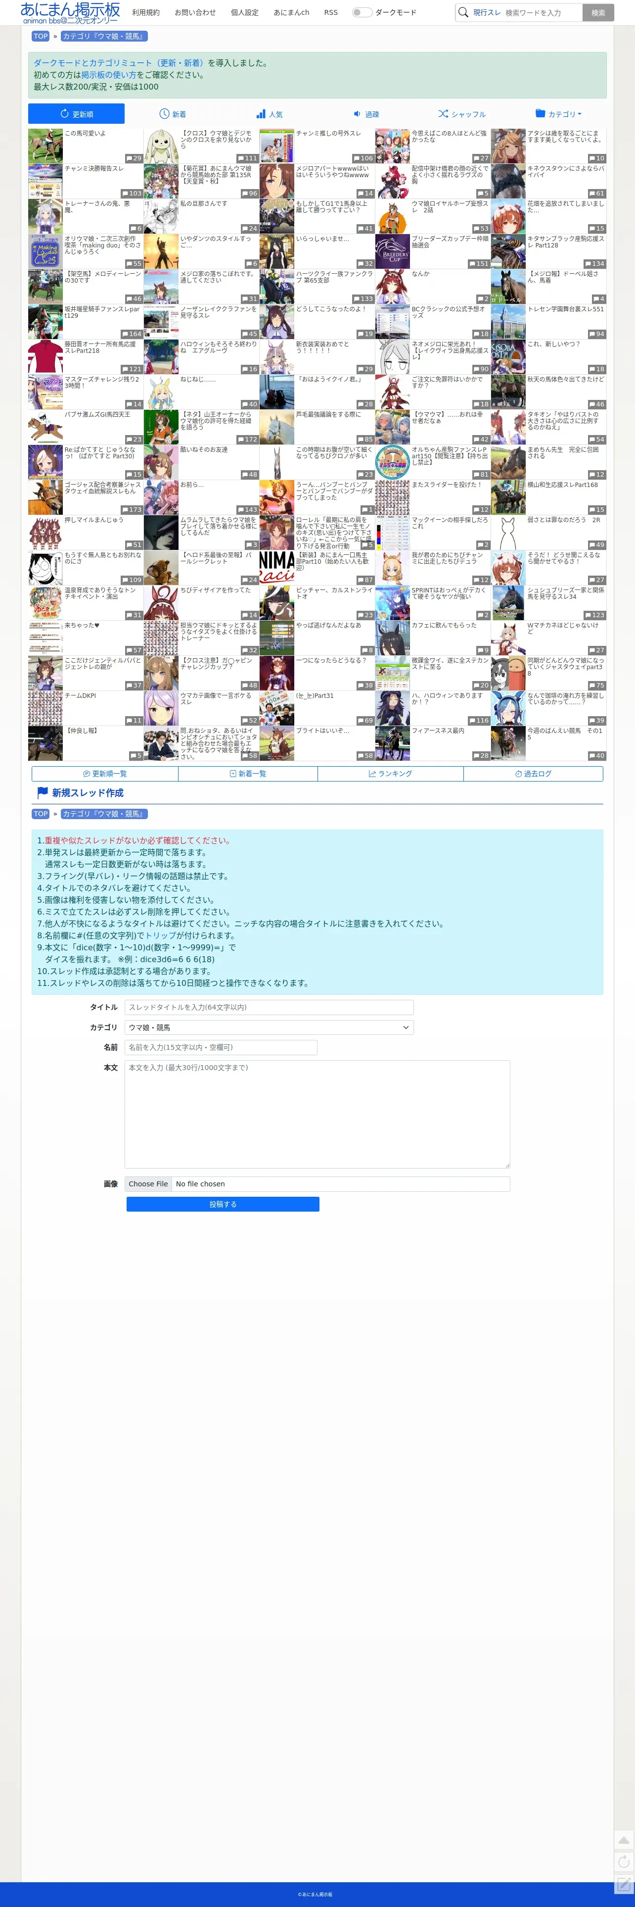Click the 投稿する submit button
The image size is (635, 1907).
(223, 1205)
